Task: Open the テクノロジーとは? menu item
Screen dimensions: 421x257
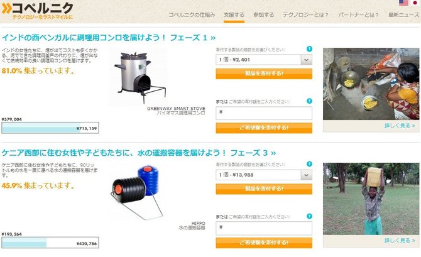Action: [x=305, y=15]
